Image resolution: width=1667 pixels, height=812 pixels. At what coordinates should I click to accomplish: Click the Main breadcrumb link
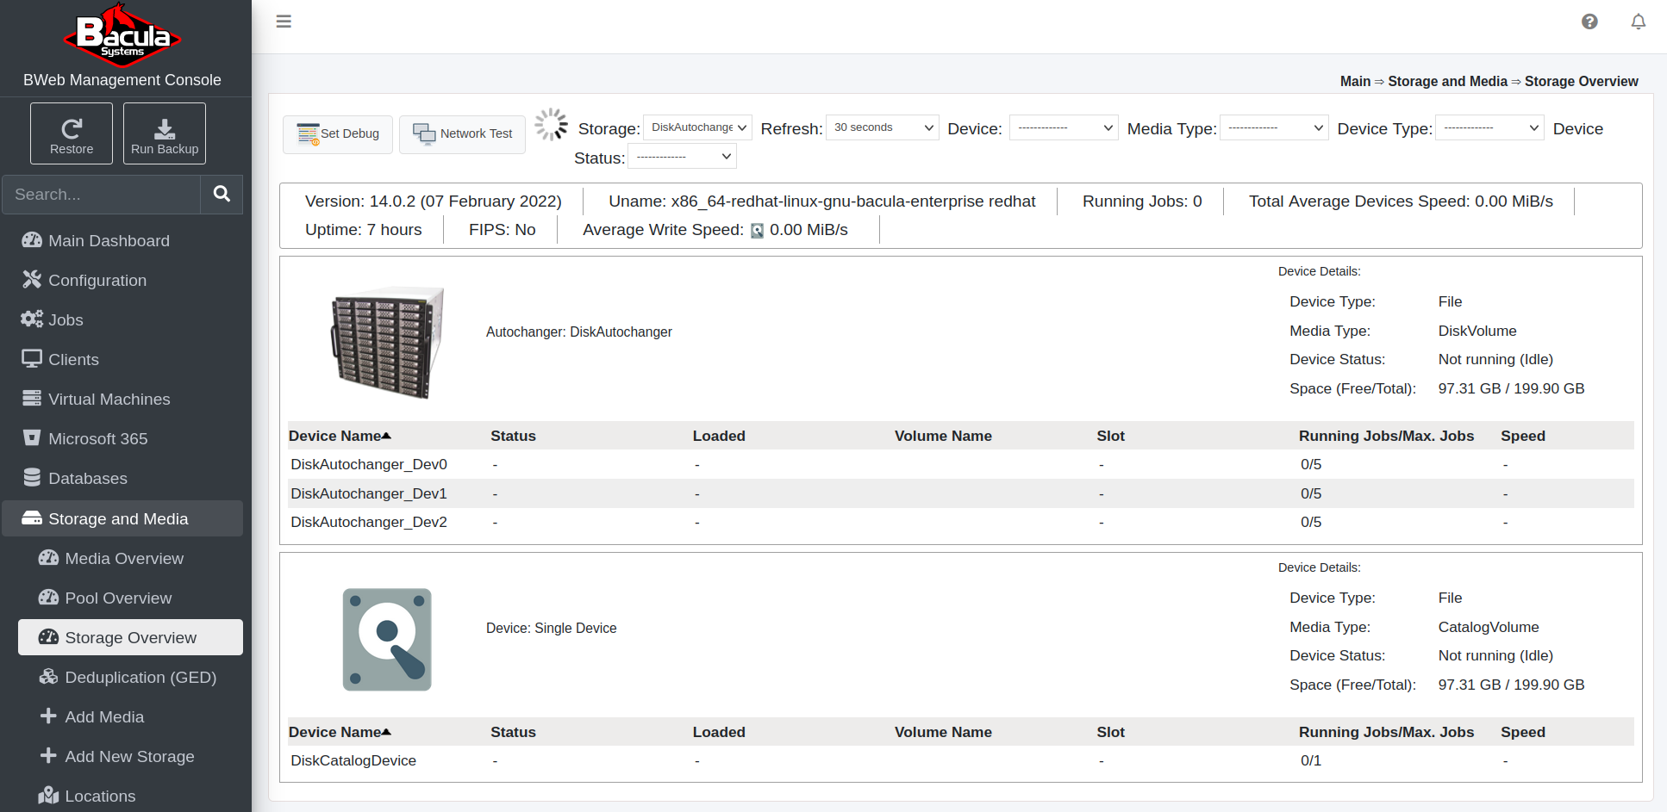pyautogui.click(x=1355, y=81)
